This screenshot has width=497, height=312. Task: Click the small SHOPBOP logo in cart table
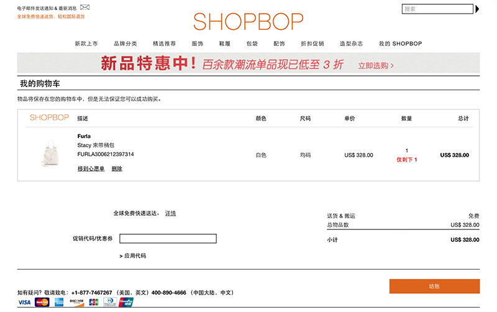[49, 117]
